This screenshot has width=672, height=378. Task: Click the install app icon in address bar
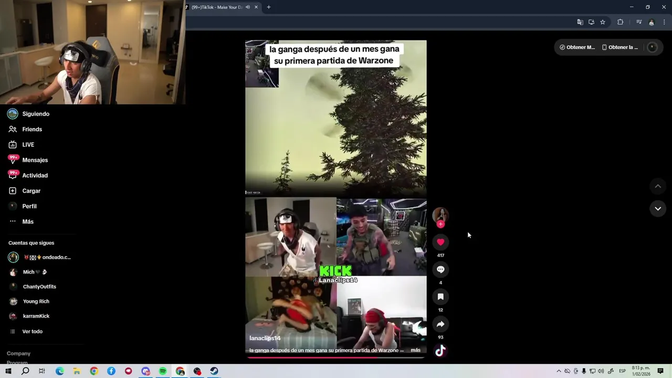pos(591,22)
